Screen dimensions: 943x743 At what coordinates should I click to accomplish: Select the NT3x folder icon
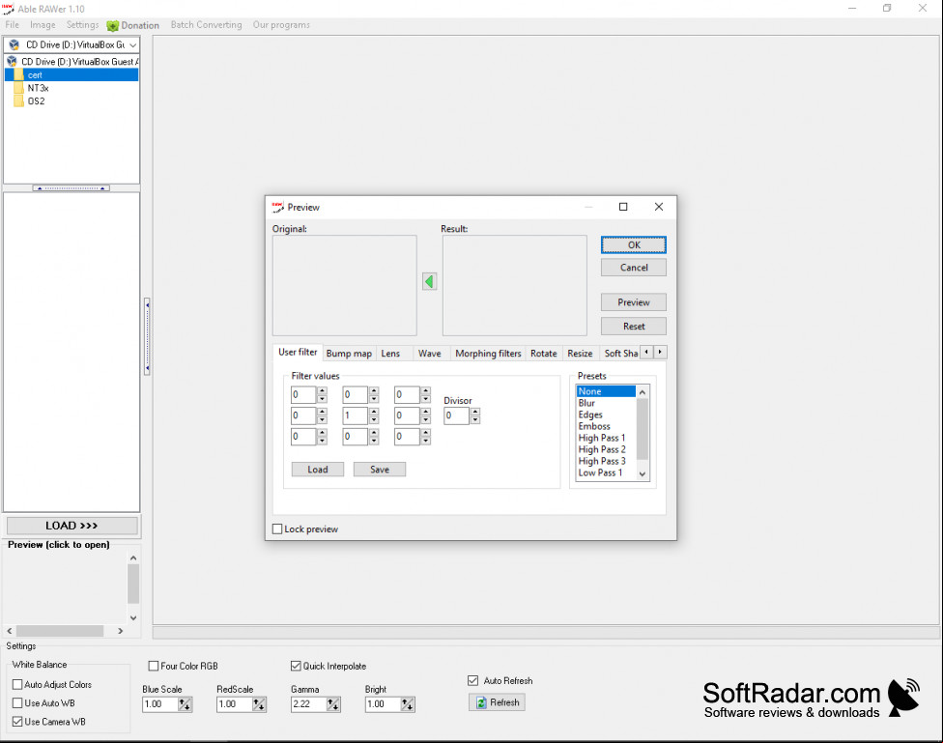pyautogui.click(x=18, y=89)
